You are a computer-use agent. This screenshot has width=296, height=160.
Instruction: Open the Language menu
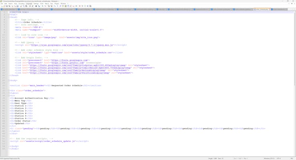click(x=29, y=4)
